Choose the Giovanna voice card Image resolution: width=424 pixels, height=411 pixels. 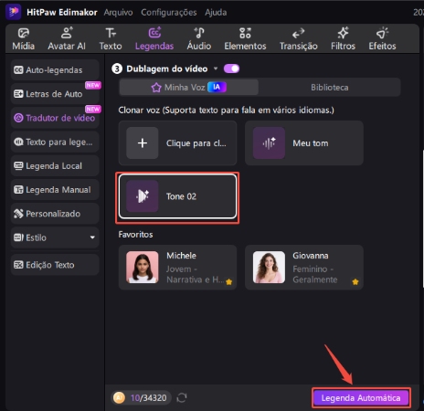tap(304, 268)
